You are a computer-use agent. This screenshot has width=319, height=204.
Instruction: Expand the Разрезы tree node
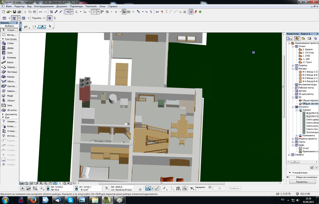(x=293, y=65)
